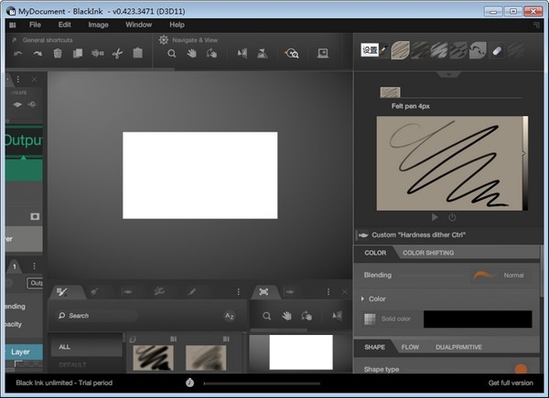Expand the Color section triangle
549x398 pixels.
point(363,298)
